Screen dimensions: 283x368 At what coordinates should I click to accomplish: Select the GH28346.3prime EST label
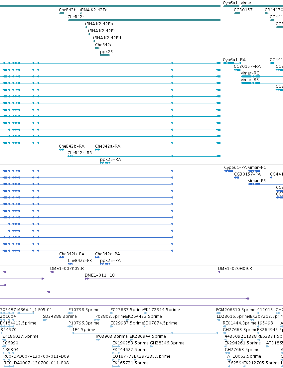coord(167,343)
